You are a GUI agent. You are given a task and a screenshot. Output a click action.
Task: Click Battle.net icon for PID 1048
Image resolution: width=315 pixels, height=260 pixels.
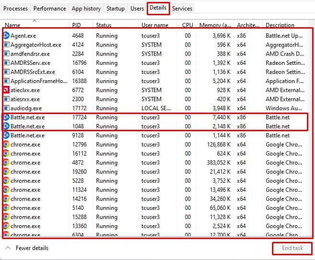click(x=6, y=126)
